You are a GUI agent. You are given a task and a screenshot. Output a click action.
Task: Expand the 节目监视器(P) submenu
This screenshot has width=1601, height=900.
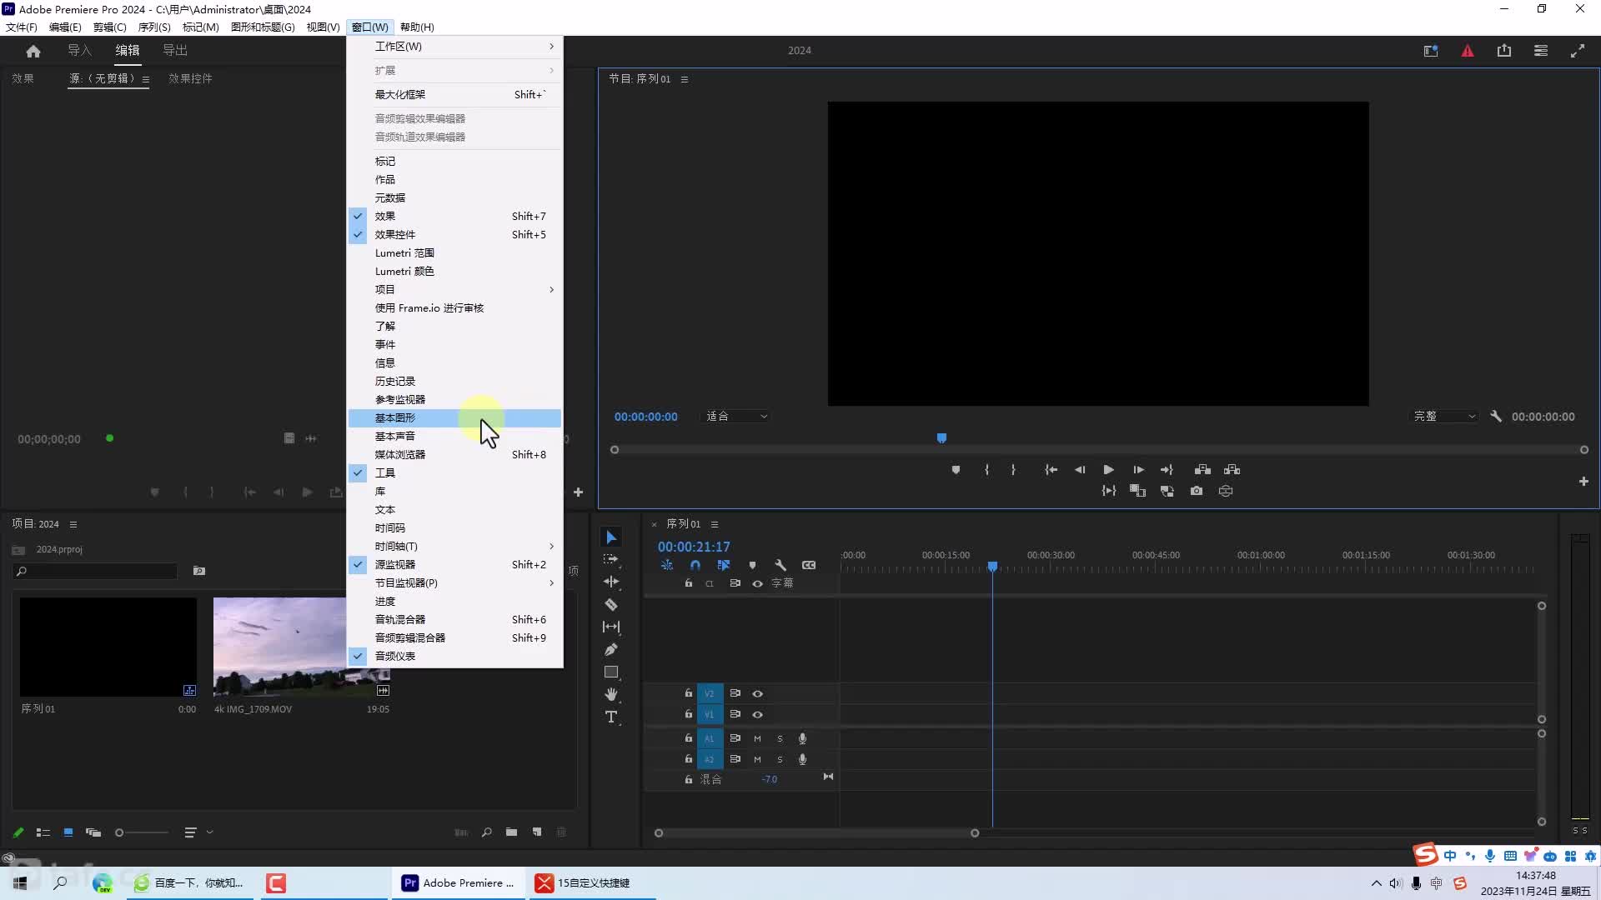click(x=455, y=582)
